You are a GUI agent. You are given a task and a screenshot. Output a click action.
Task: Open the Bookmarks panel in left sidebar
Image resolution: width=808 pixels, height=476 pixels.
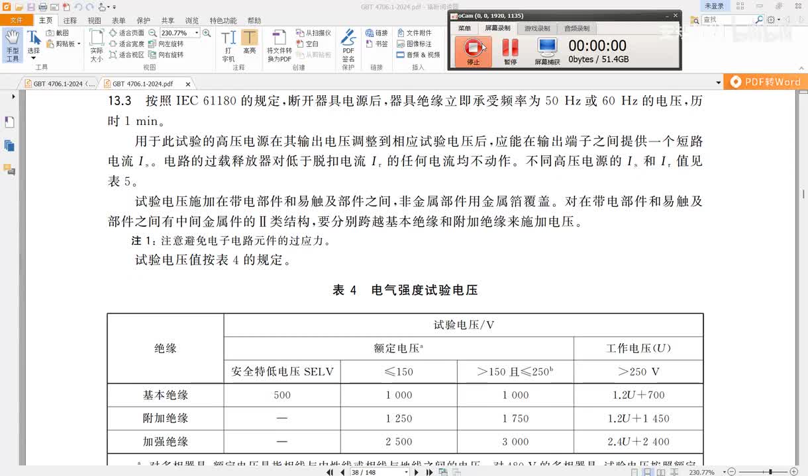pos(9,122)
